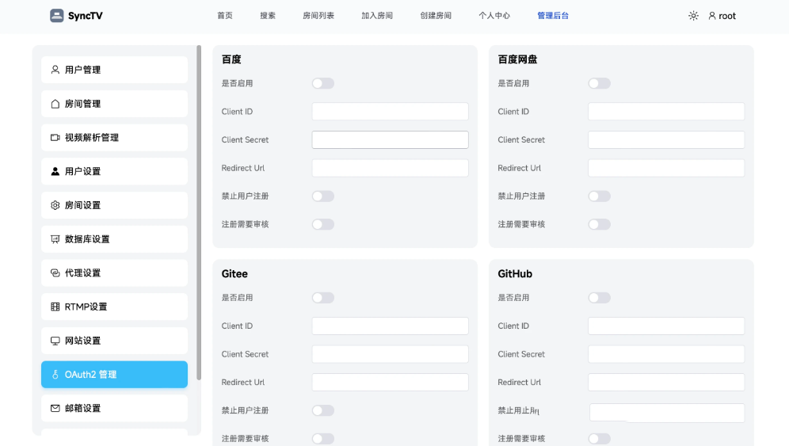The image size is (789, 446).
Task: Click the 百度网盘 card heading
Action: pyautogui.click(x=517, y=59)
